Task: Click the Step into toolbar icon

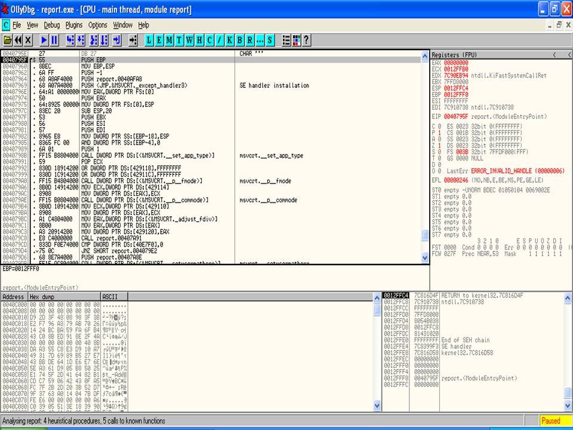Action: coord(70,40)
